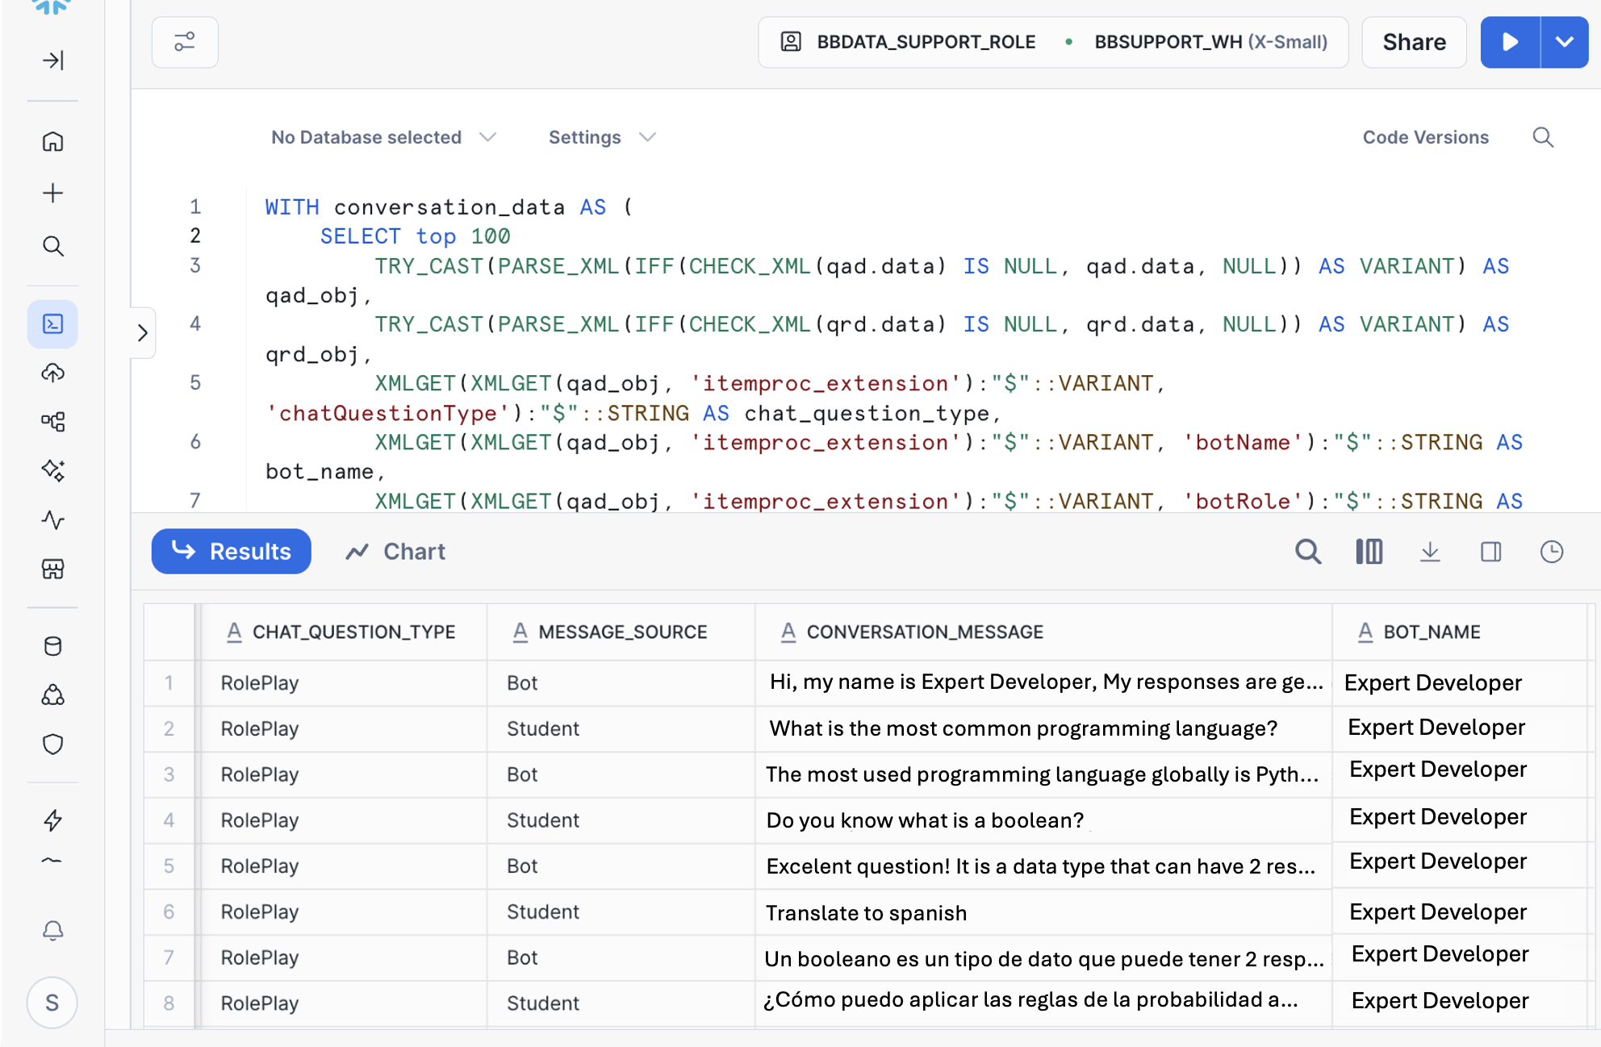Click the Share button
The image size is (1601, 1047).
coord(1414,42)
